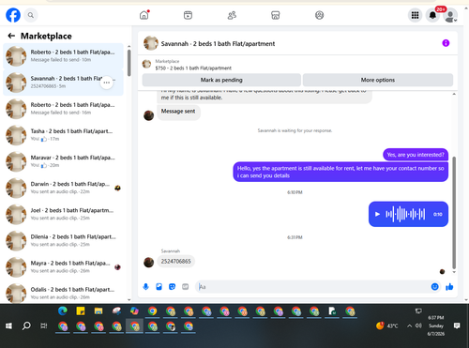Open the apps grid menu
This screenshot has width=469, height=348.
(415, 15)
